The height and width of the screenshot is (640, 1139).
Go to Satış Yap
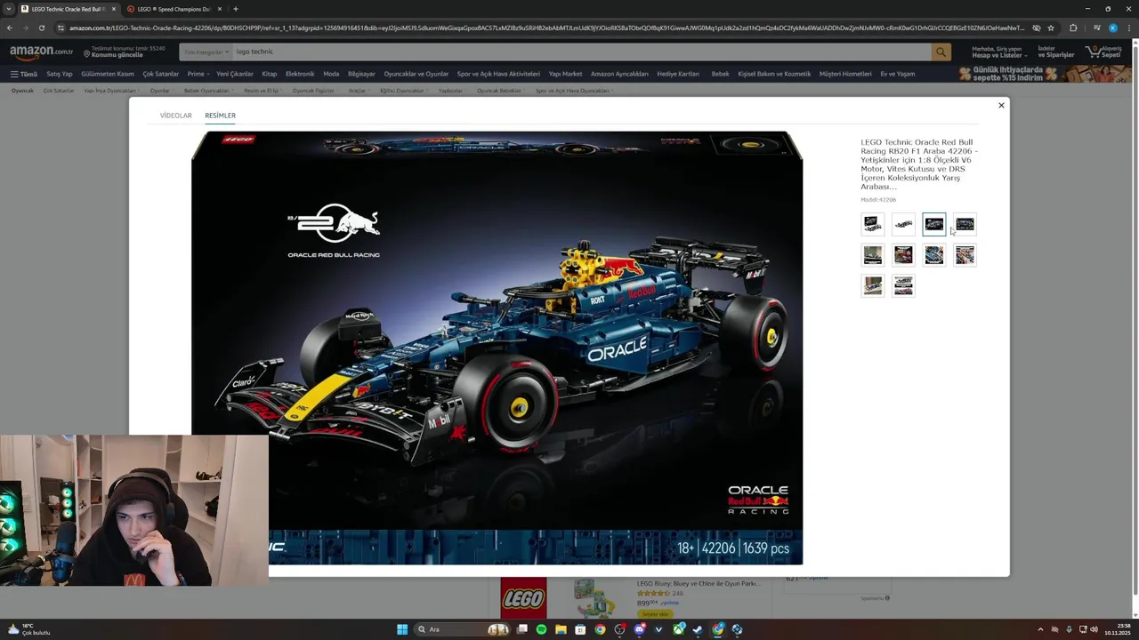[x=60, y=74]
